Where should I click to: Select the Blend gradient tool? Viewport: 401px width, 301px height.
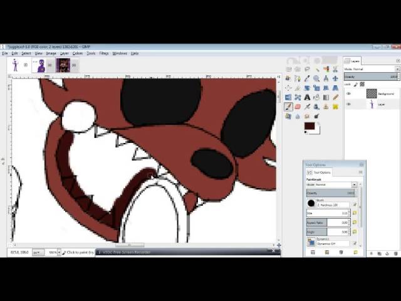pyautogui.click(x=326, y=98)
